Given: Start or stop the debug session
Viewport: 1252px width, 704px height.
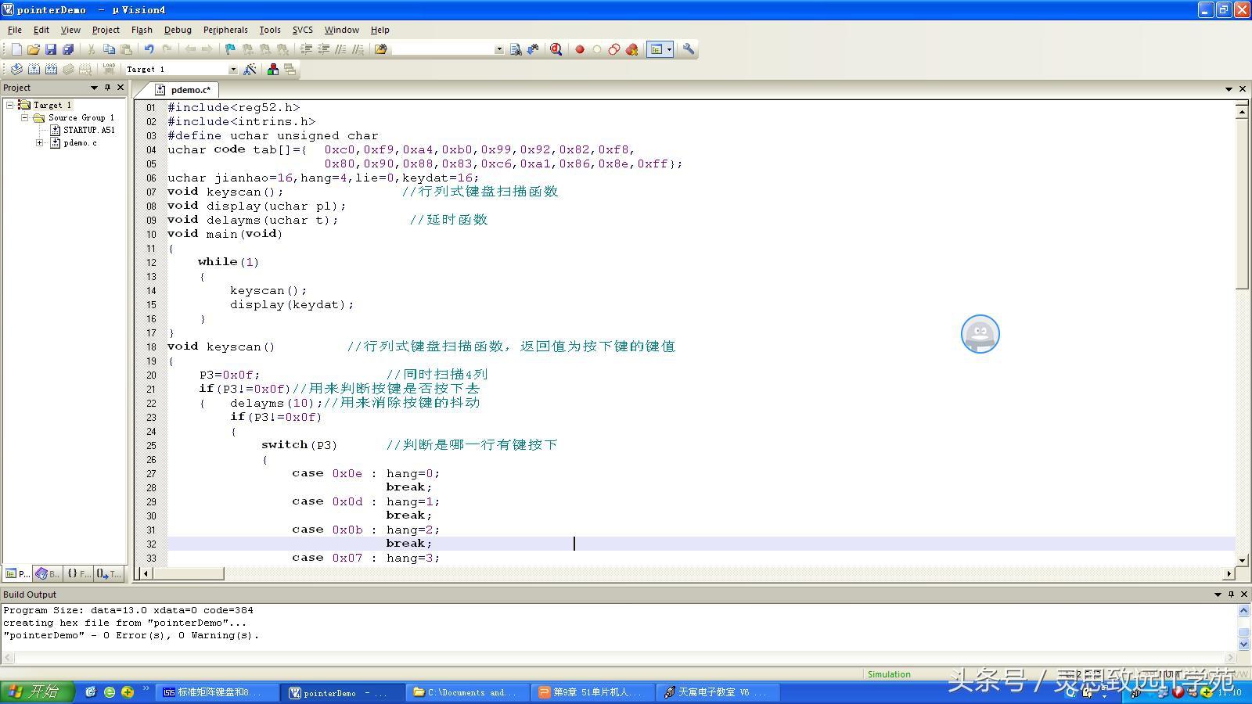Looking at the screenshot, I should (x=556, y=49).
